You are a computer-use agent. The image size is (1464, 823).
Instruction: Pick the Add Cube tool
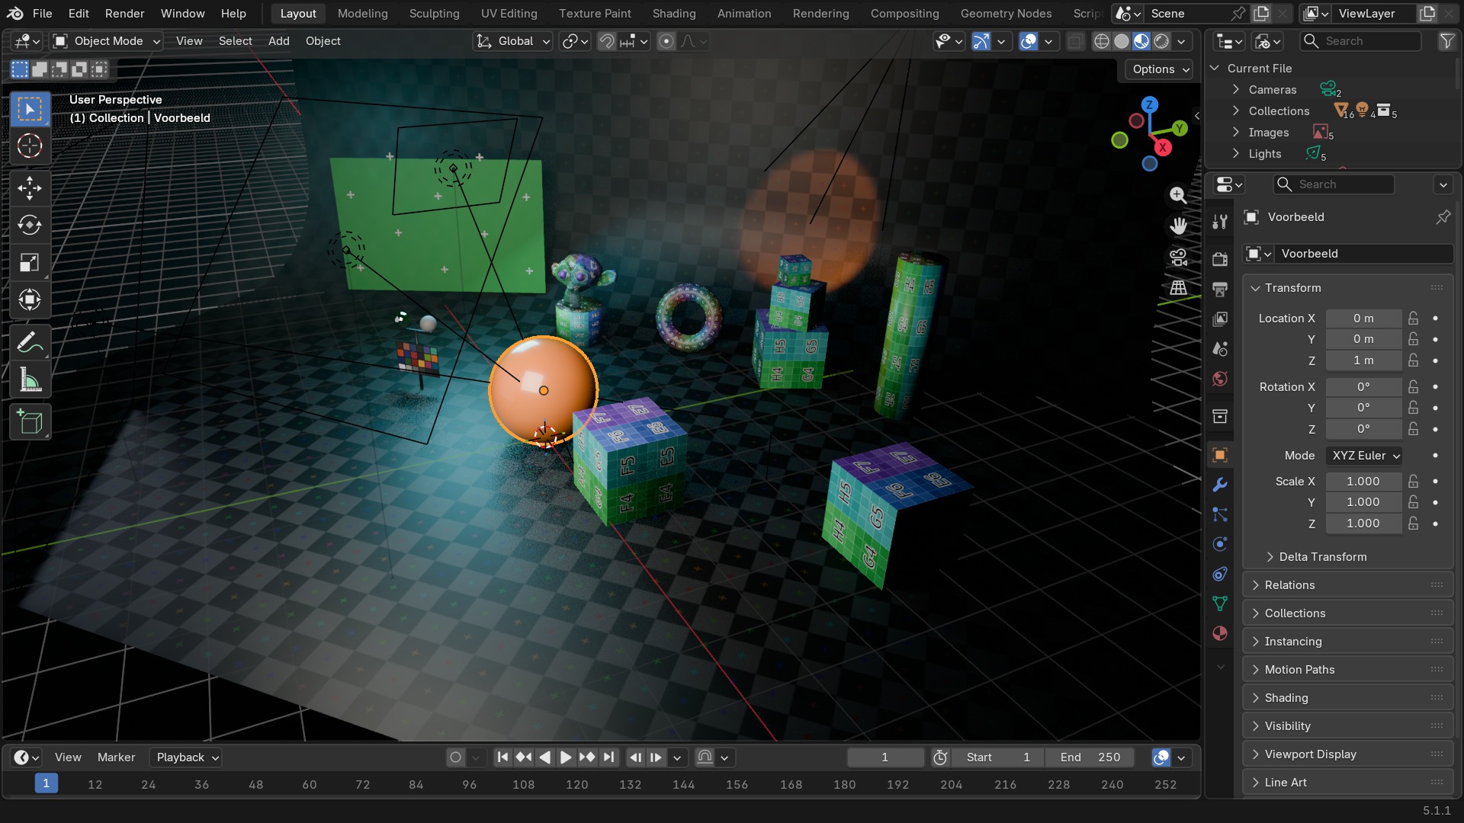pyautogui.click(x=30, y=422)
